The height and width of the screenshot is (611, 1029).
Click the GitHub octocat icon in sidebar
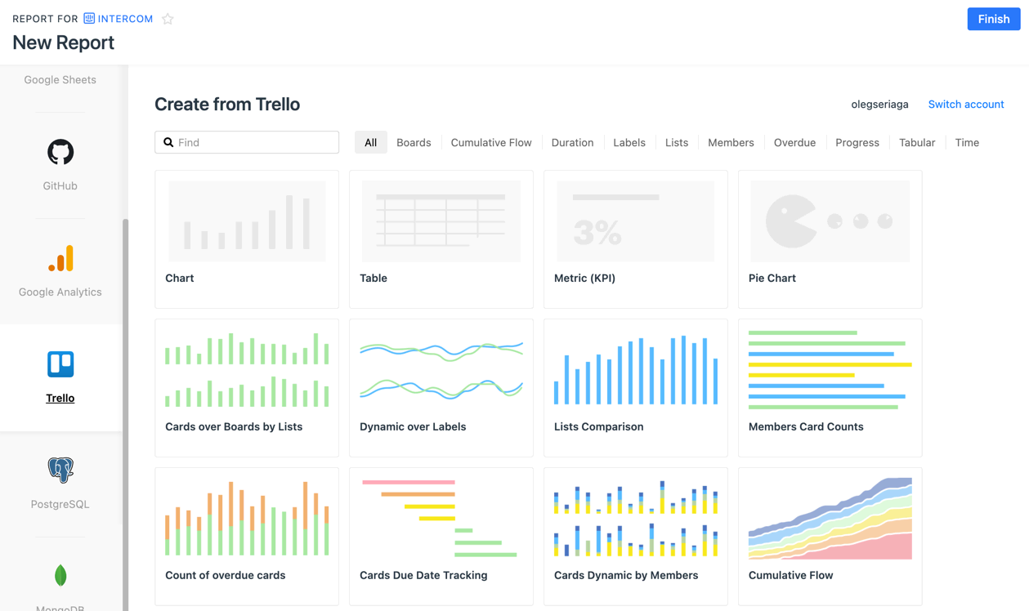coord(60,152)
